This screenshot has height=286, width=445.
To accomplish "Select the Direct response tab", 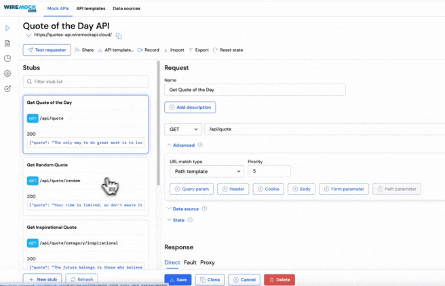I will pos(172,263).
